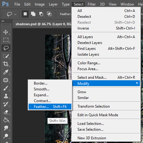Click the forest image on canvas
This screenshot has width=143, height=143.
pos(58,58)
